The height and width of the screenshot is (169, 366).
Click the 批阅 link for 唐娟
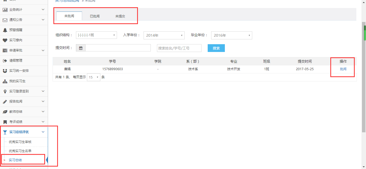343,69
